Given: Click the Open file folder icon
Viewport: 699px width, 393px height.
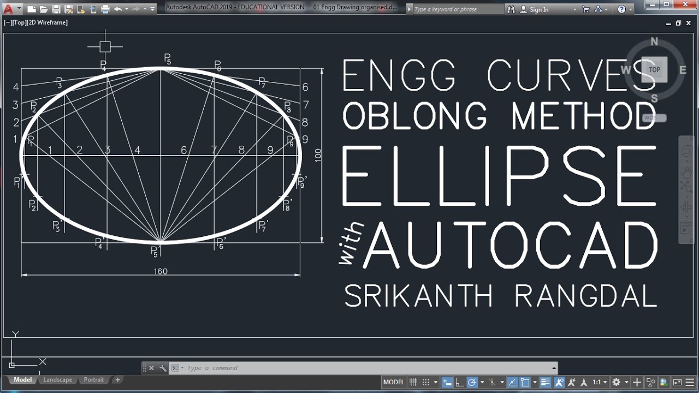Looking at the screenshot, I should 44,9.
